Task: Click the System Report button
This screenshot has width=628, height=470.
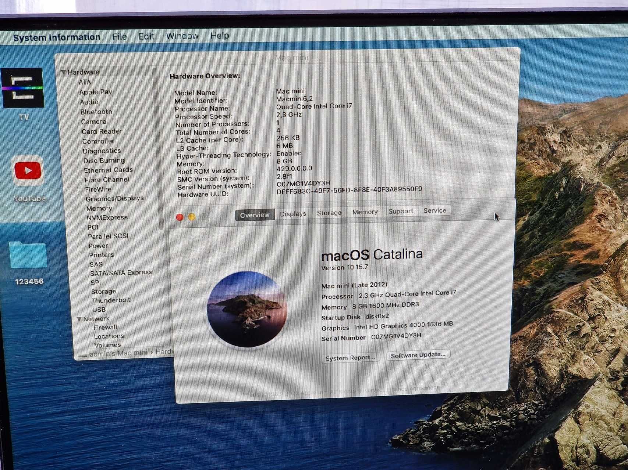Action: click(x=350, y=358)
